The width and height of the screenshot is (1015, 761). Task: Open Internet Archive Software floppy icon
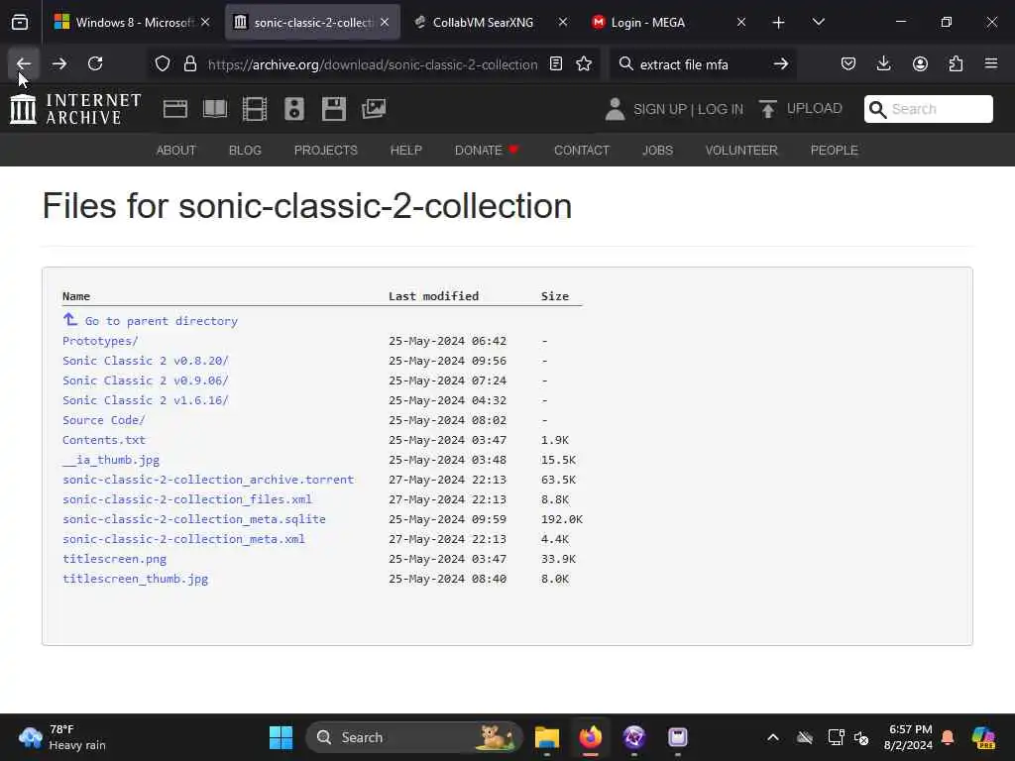[x=333, y=109]
